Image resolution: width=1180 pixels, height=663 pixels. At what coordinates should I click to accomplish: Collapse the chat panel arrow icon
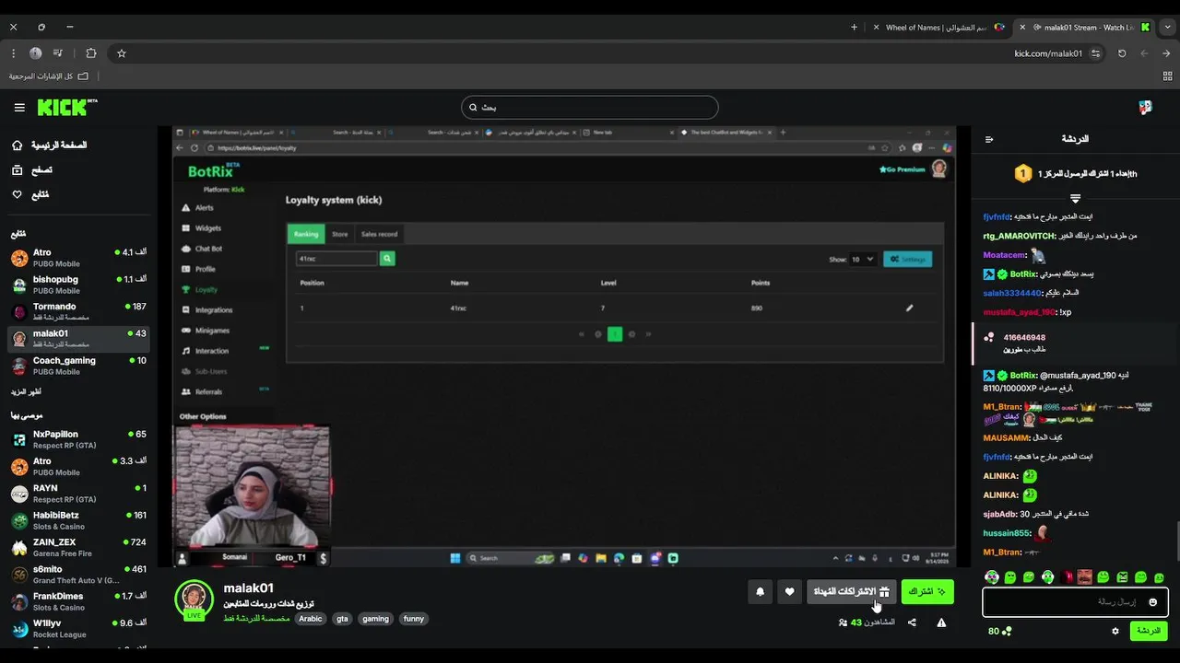(x=989, y=140)
